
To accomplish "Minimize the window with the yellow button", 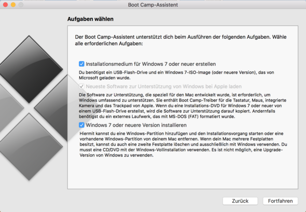I will coord(13,5).
